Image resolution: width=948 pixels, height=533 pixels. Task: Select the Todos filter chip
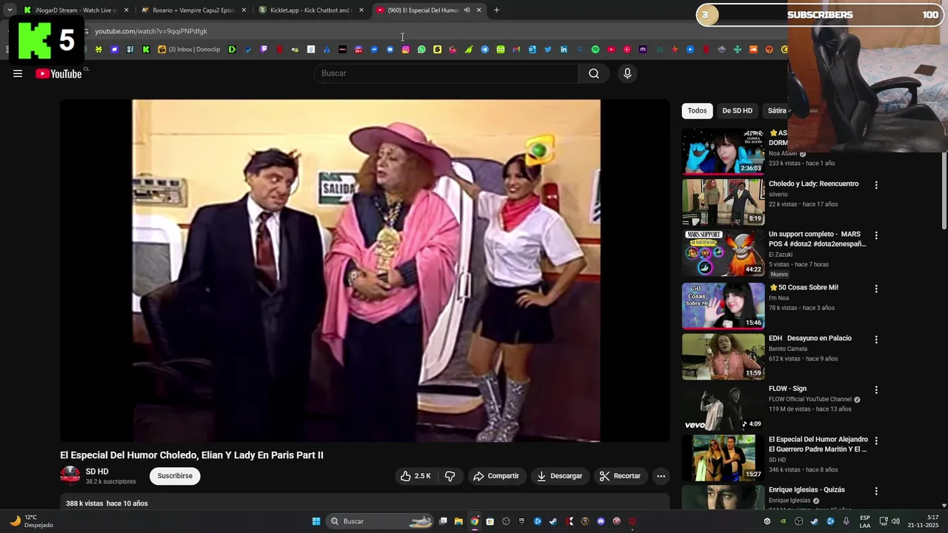[697, 111]
